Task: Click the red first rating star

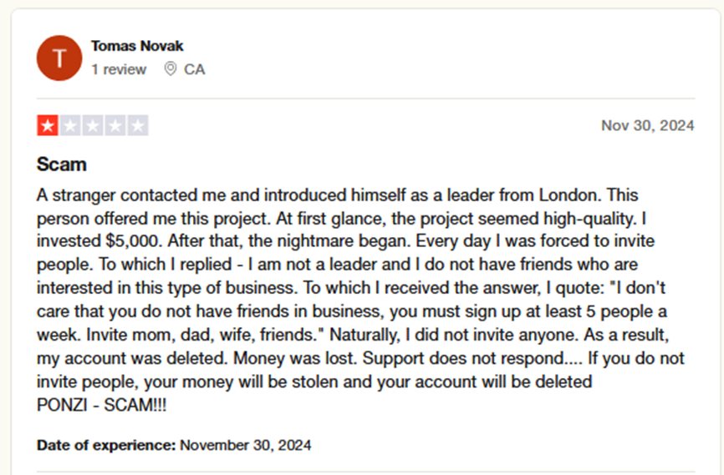Action: point(47,126)
